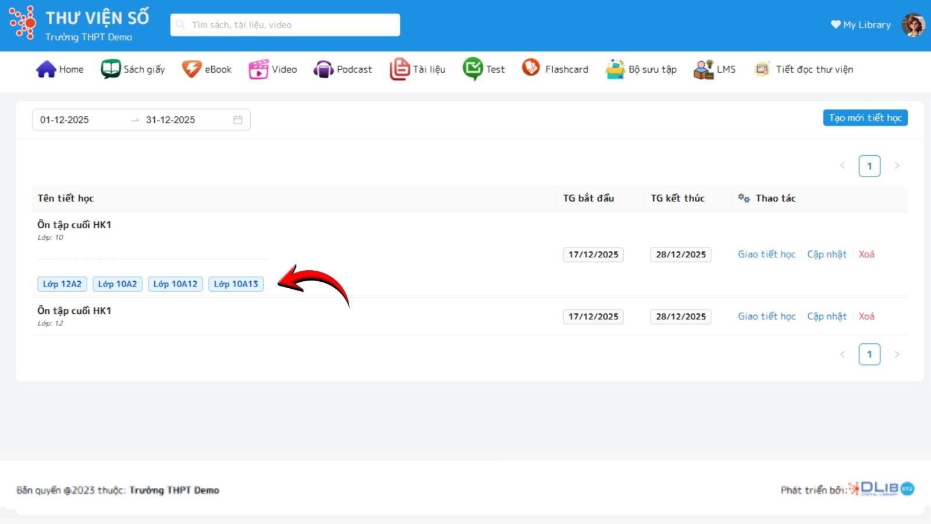Select page 1 in top pagination
The width and height of the screenshot is (931, 524).
pyautogui.click(x=869, y=166)
